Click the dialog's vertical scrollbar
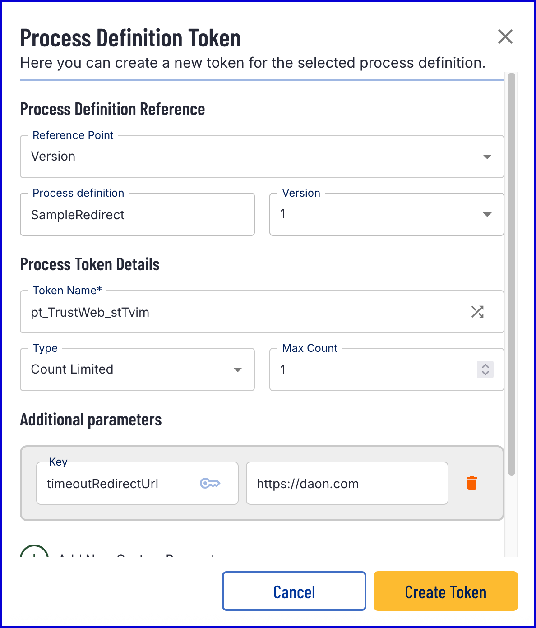Screen dimensions: 536x628 [511, 271]
